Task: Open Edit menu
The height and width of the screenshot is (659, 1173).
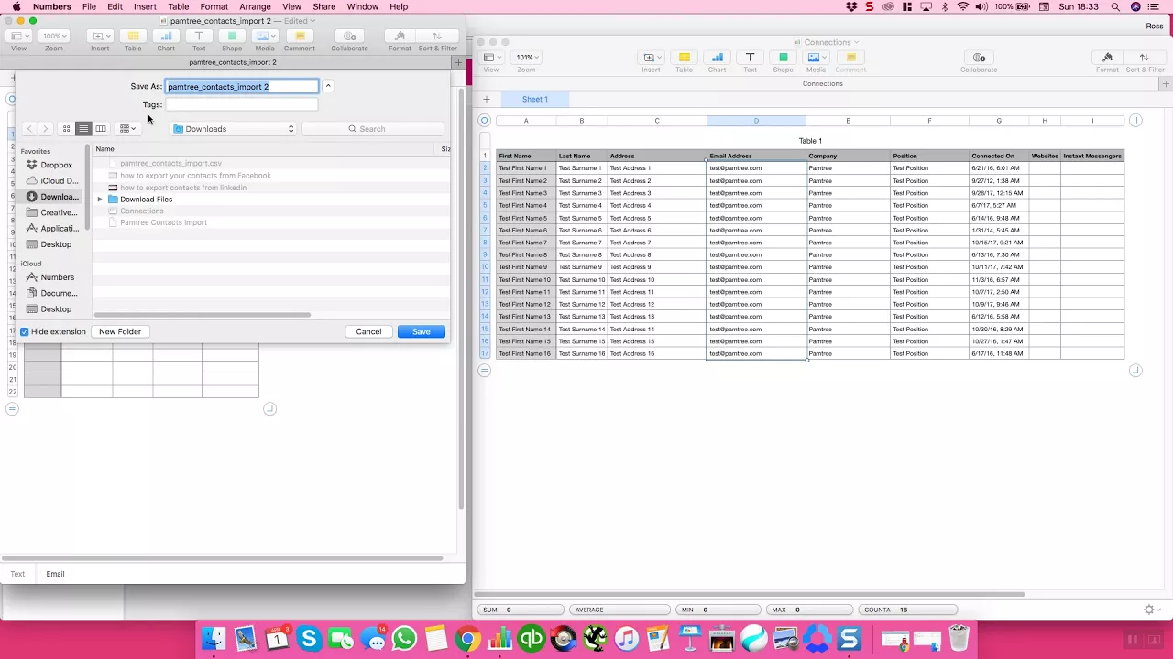Action: pyautogui.click(x=115, y=6)
